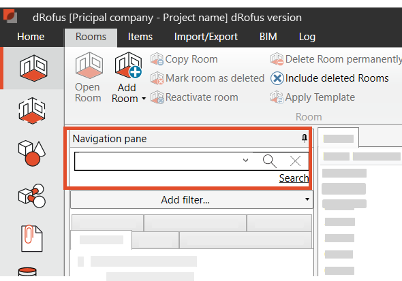Open the Add filter dropdown
Screen dimensions: 402x281
(191, 199)
